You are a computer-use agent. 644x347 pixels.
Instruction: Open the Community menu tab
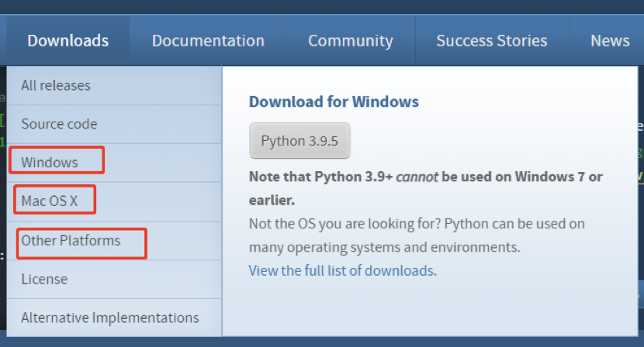351,40
